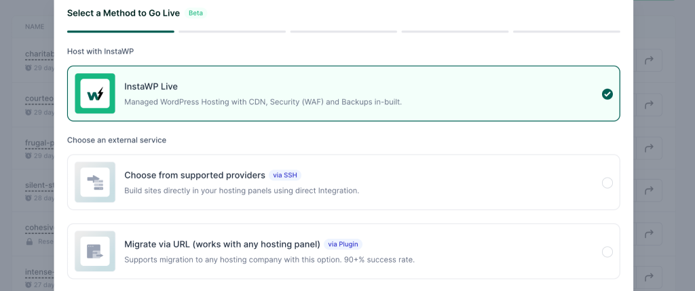The height and width of the screenshot is (291, 695).
Task: Click the via SSH badge
Action: [285, 175]
